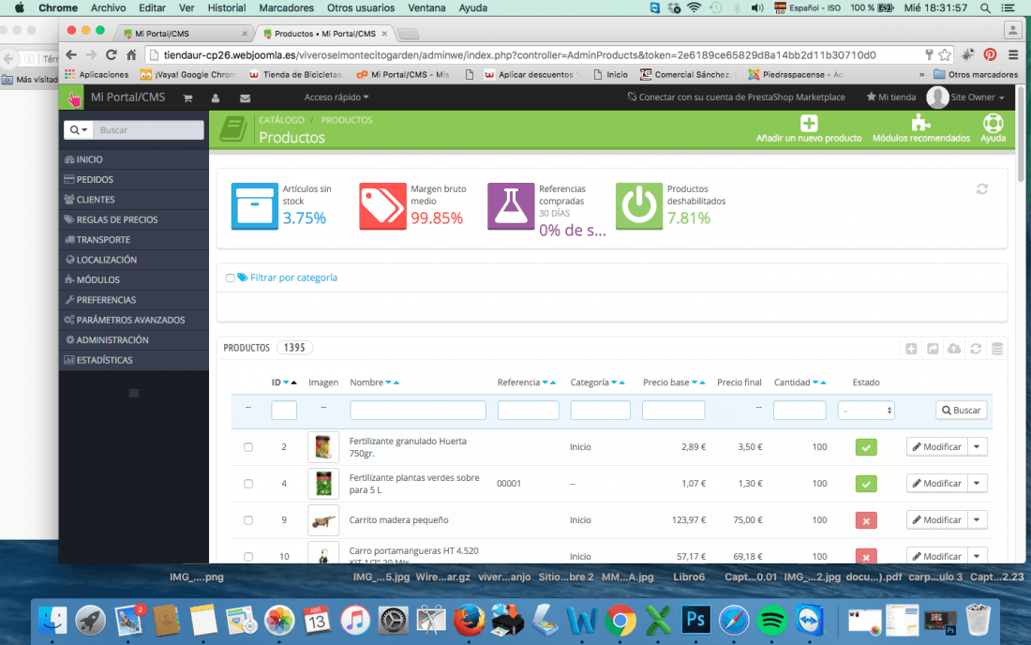The height and width of the screenshot is (645, 1031).
Task: Open Photoshop from the Dock
Action: (x=695, y=620)
